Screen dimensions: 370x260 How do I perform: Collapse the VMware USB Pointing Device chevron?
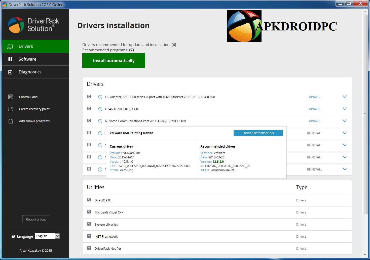345,133
